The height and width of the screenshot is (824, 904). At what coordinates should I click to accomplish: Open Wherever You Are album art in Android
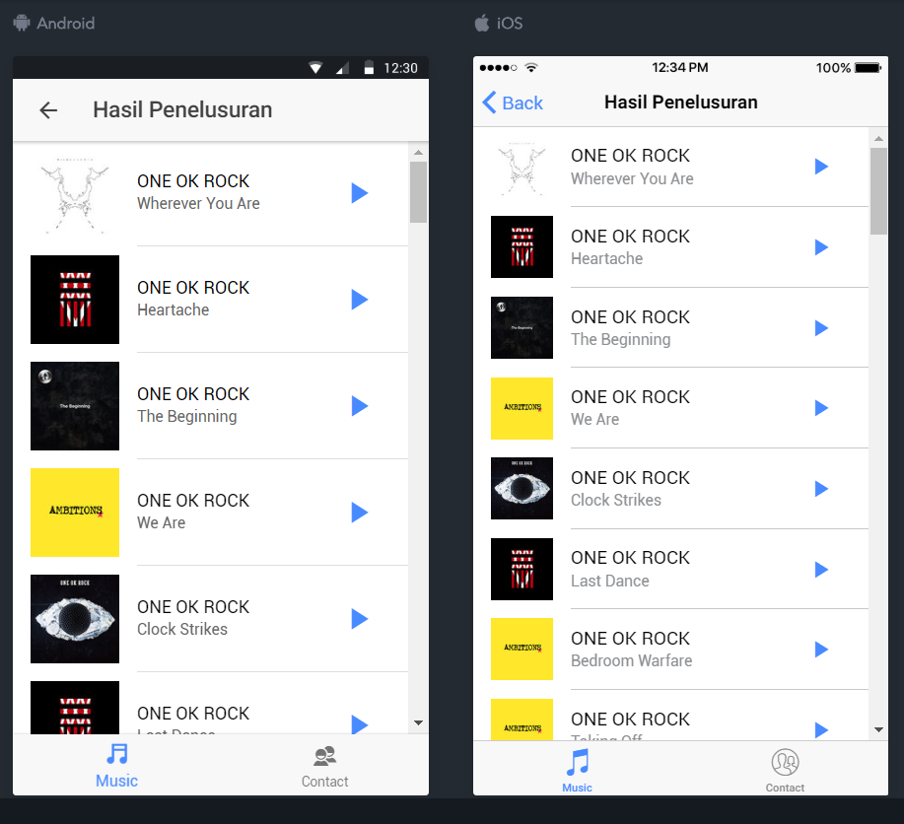(75, 193)
